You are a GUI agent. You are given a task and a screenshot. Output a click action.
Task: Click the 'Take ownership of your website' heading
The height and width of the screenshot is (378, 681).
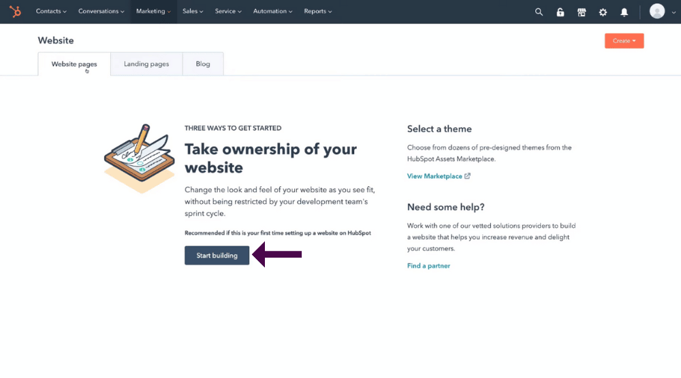coord(270,158)
